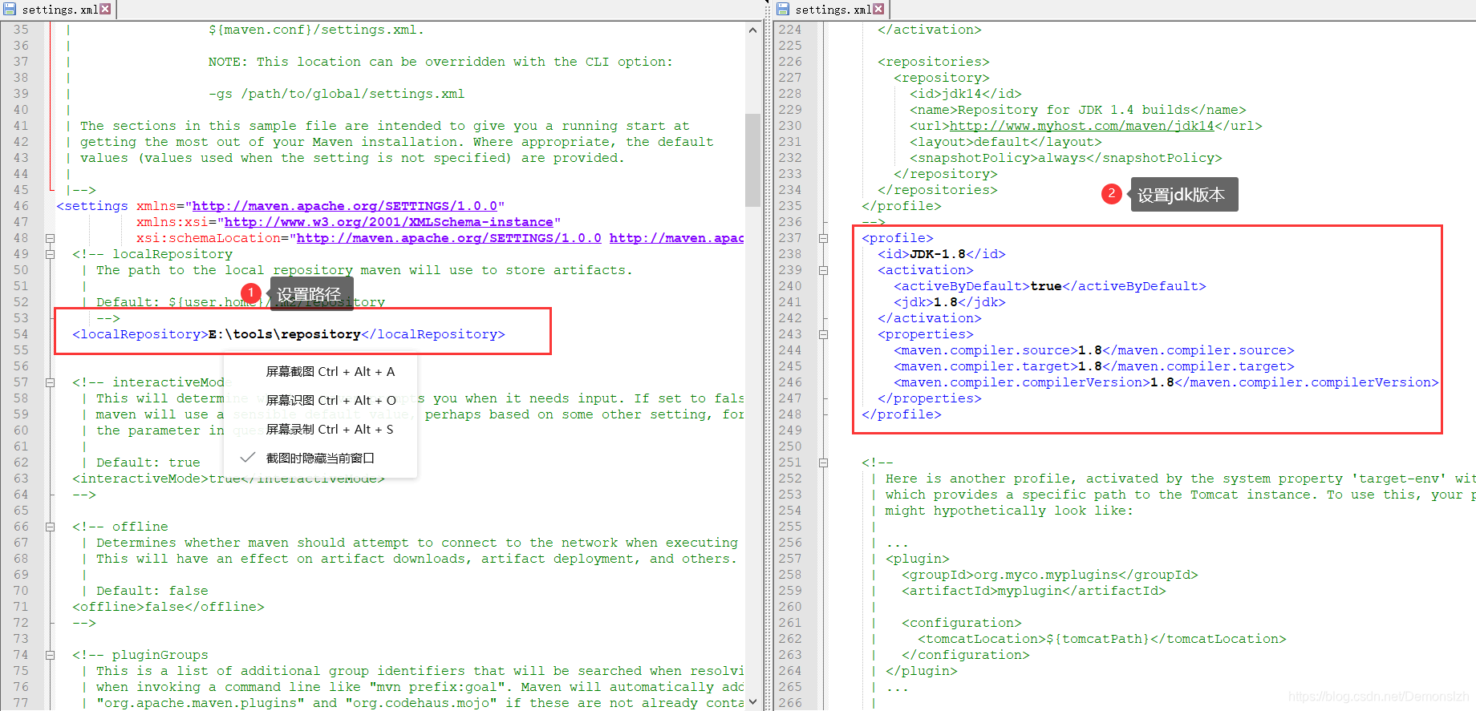Place cursor in E:\tools\repository path text
This screenshot has width=1476, height=711.
click(285, 334)
